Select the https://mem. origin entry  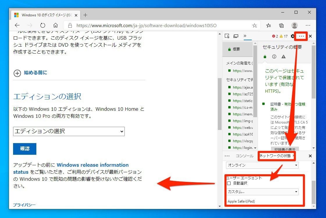[x=240, y=114]
